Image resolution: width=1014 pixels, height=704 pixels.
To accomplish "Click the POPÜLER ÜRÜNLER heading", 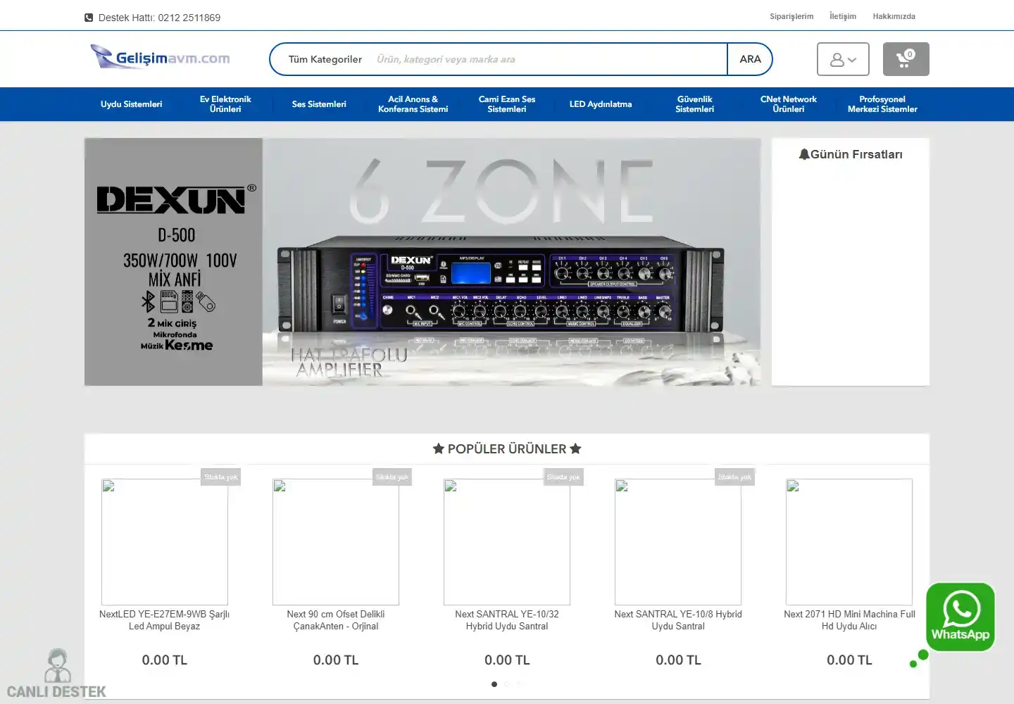I will coord(507,449).
